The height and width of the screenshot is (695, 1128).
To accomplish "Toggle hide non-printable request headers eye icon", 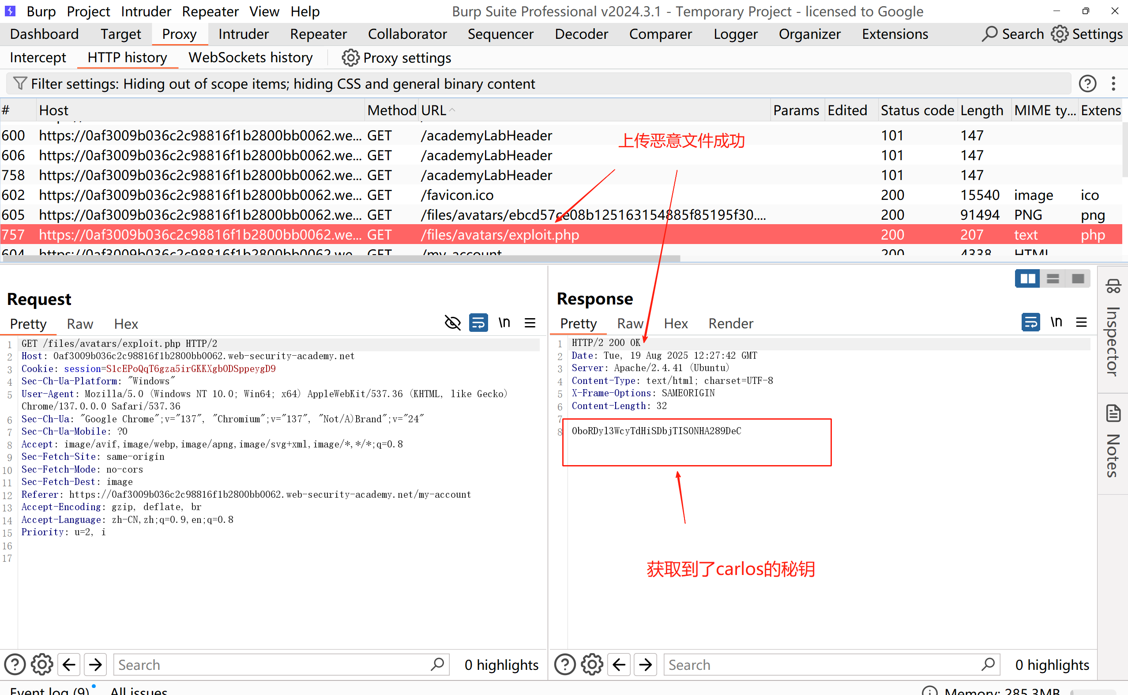I will point(453,323).
